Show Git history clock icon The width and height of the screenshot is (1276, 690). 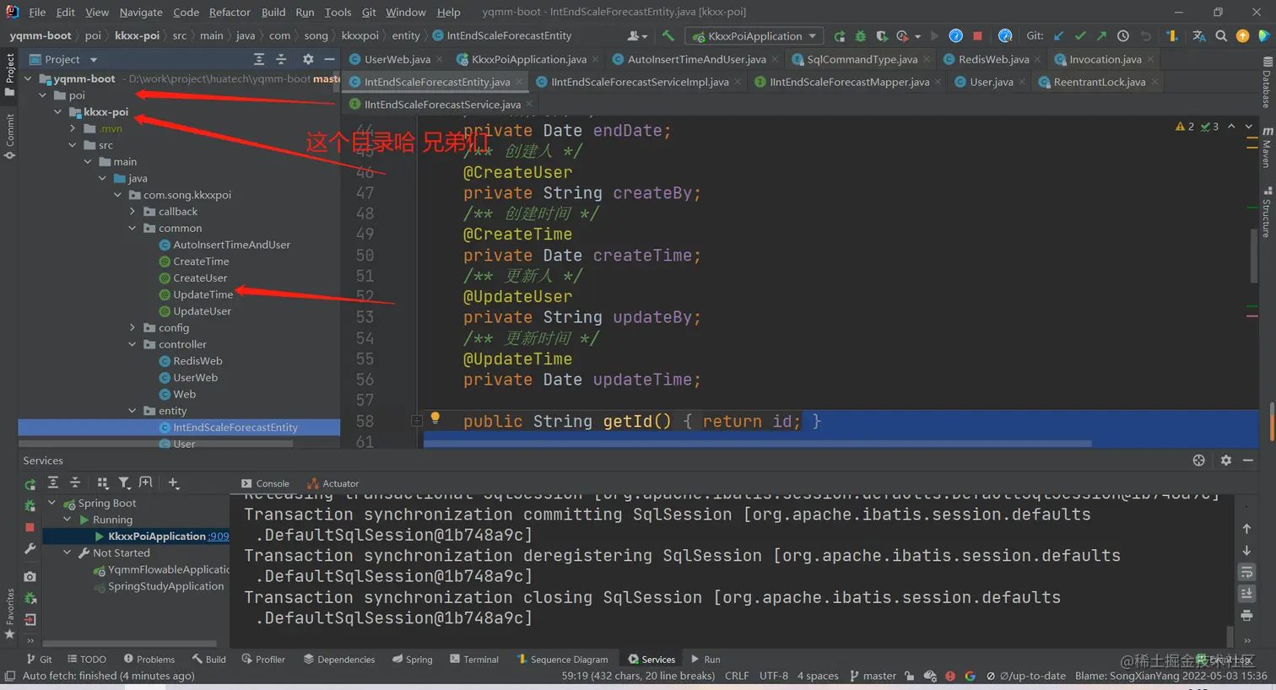[x=1122, y=35]
